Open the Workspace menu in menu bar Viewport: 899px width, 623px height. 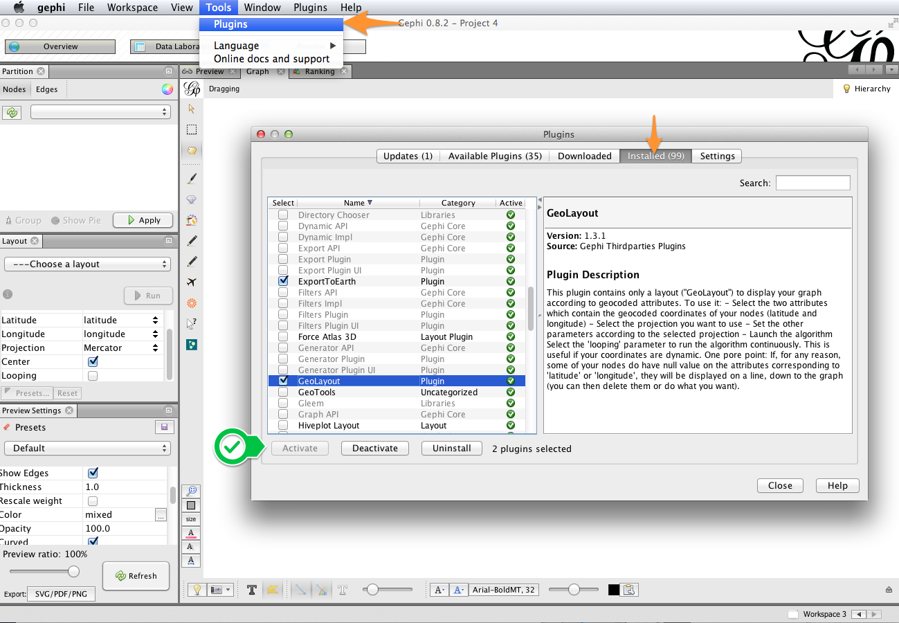132,8
